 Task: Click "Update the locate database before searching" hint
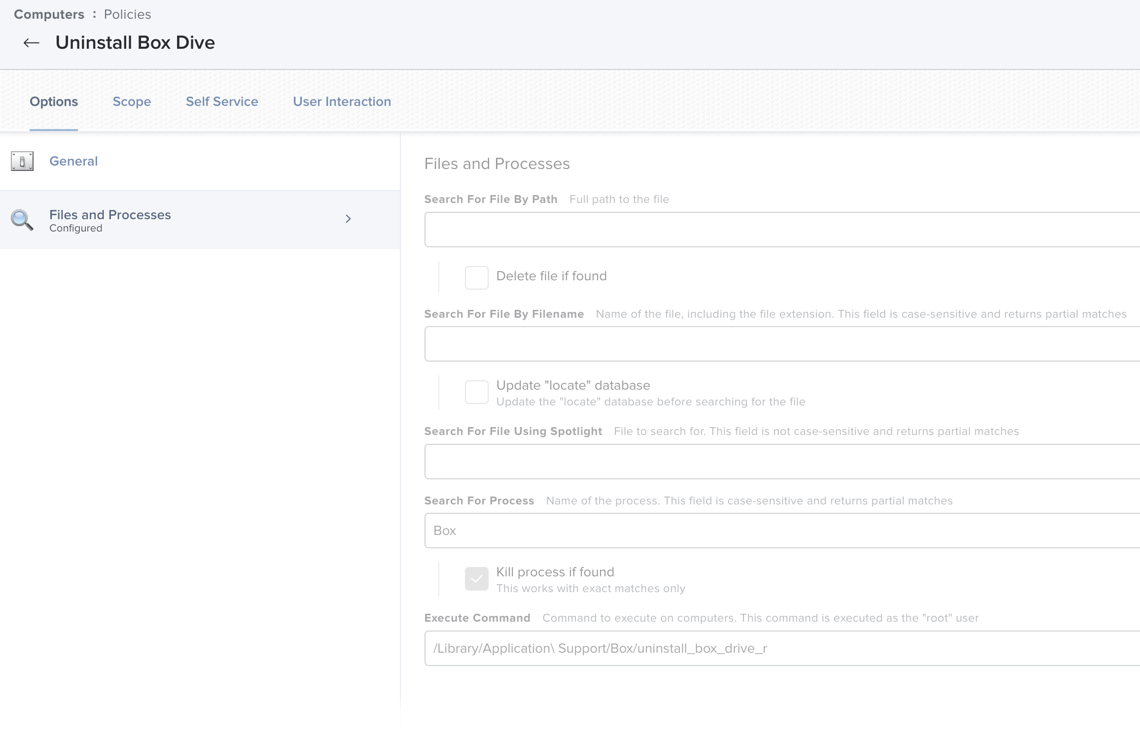[651, 401]
